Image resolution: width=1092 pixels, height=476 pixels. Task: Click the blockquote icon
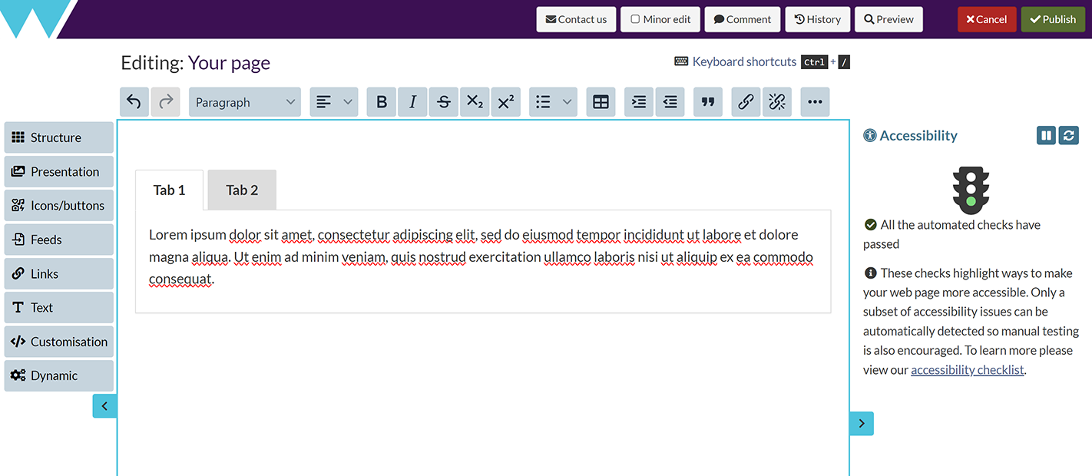pos(708,102)
